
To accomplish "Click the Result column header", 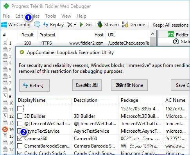I will pos(27,35).
